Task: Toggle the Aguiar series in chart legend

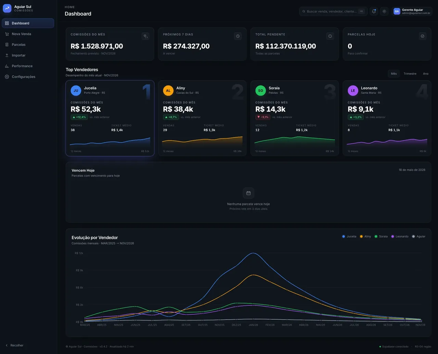Action: pyautogui.click(x=419, y=237)
